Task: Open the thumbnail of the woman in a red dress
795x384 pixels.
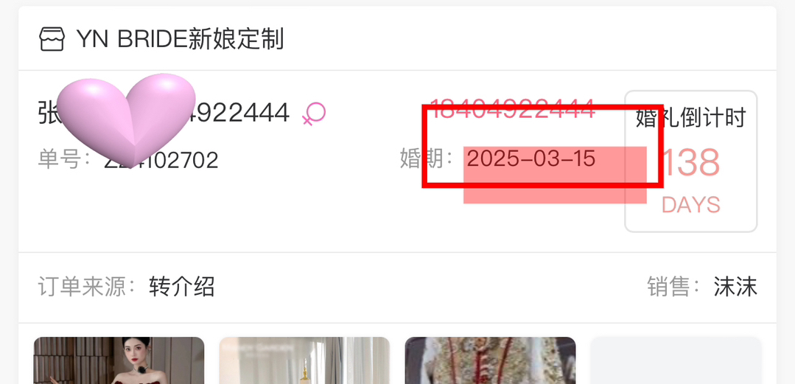Action: click(x=119, y=360)
